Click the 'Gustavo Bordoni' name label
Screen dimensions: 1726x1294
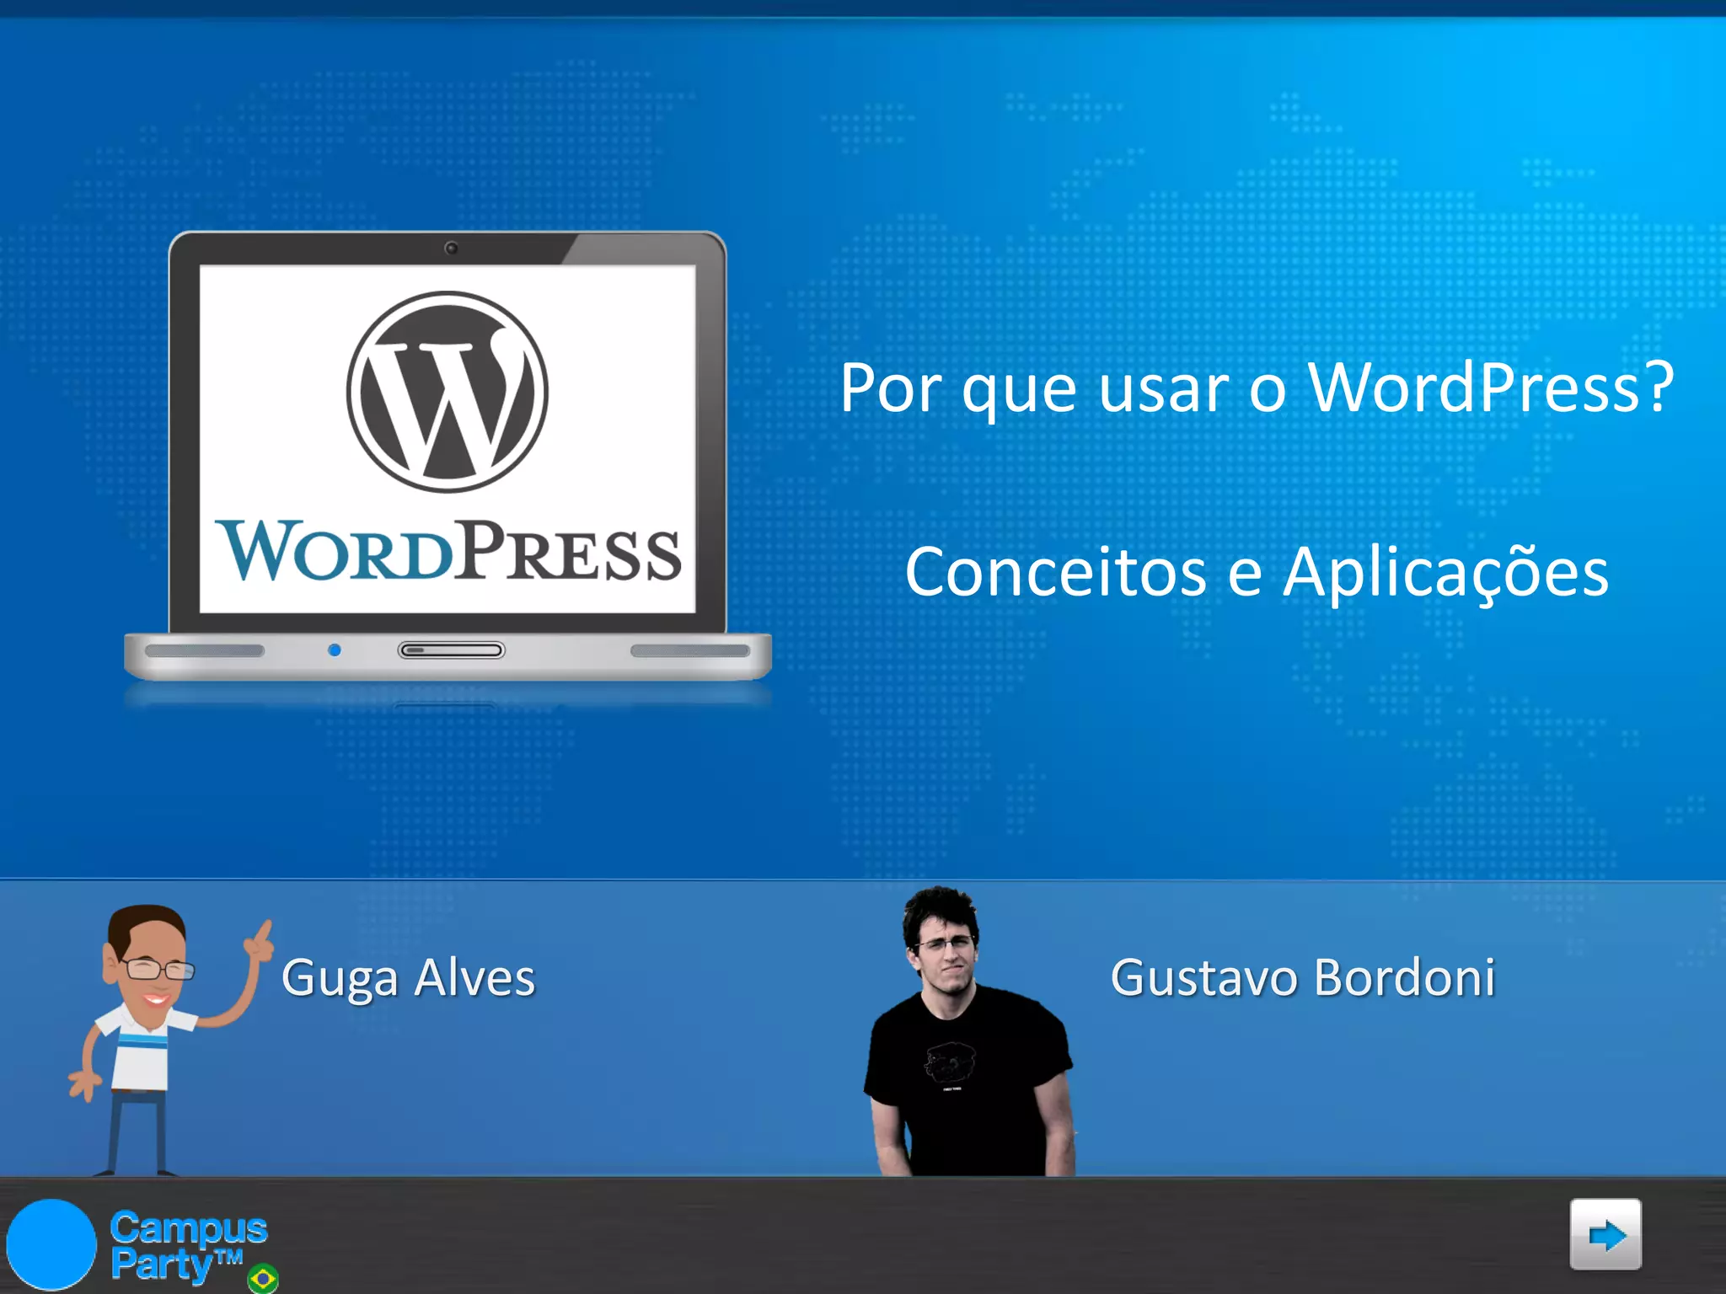[1303, 978]
